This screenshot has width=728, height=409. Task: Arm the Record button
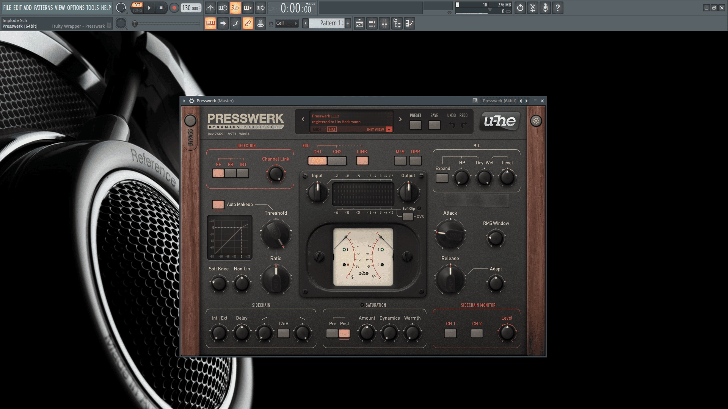174,8
